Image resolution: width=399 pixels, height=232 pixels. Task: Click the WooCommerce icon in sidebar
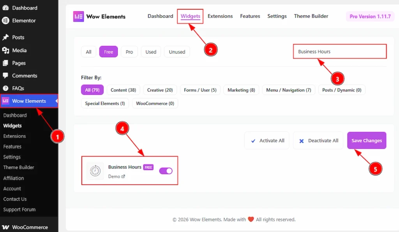5,227
